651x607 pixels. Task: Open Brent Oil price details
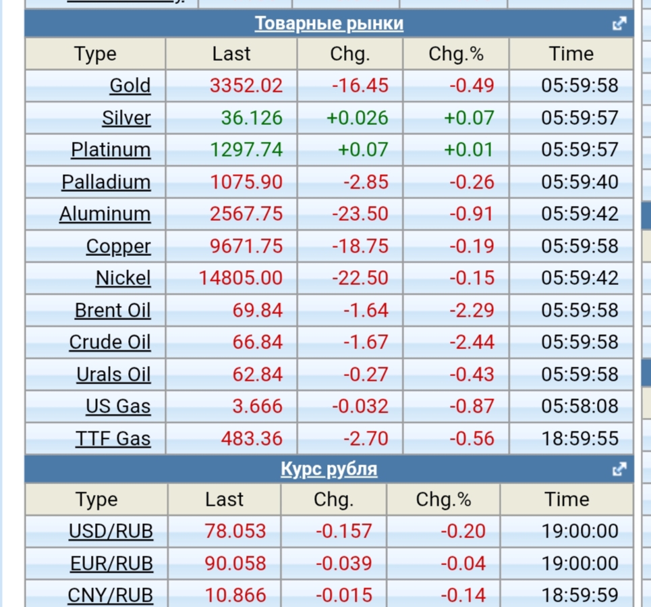pyautogui.click(x=113, y=311)
